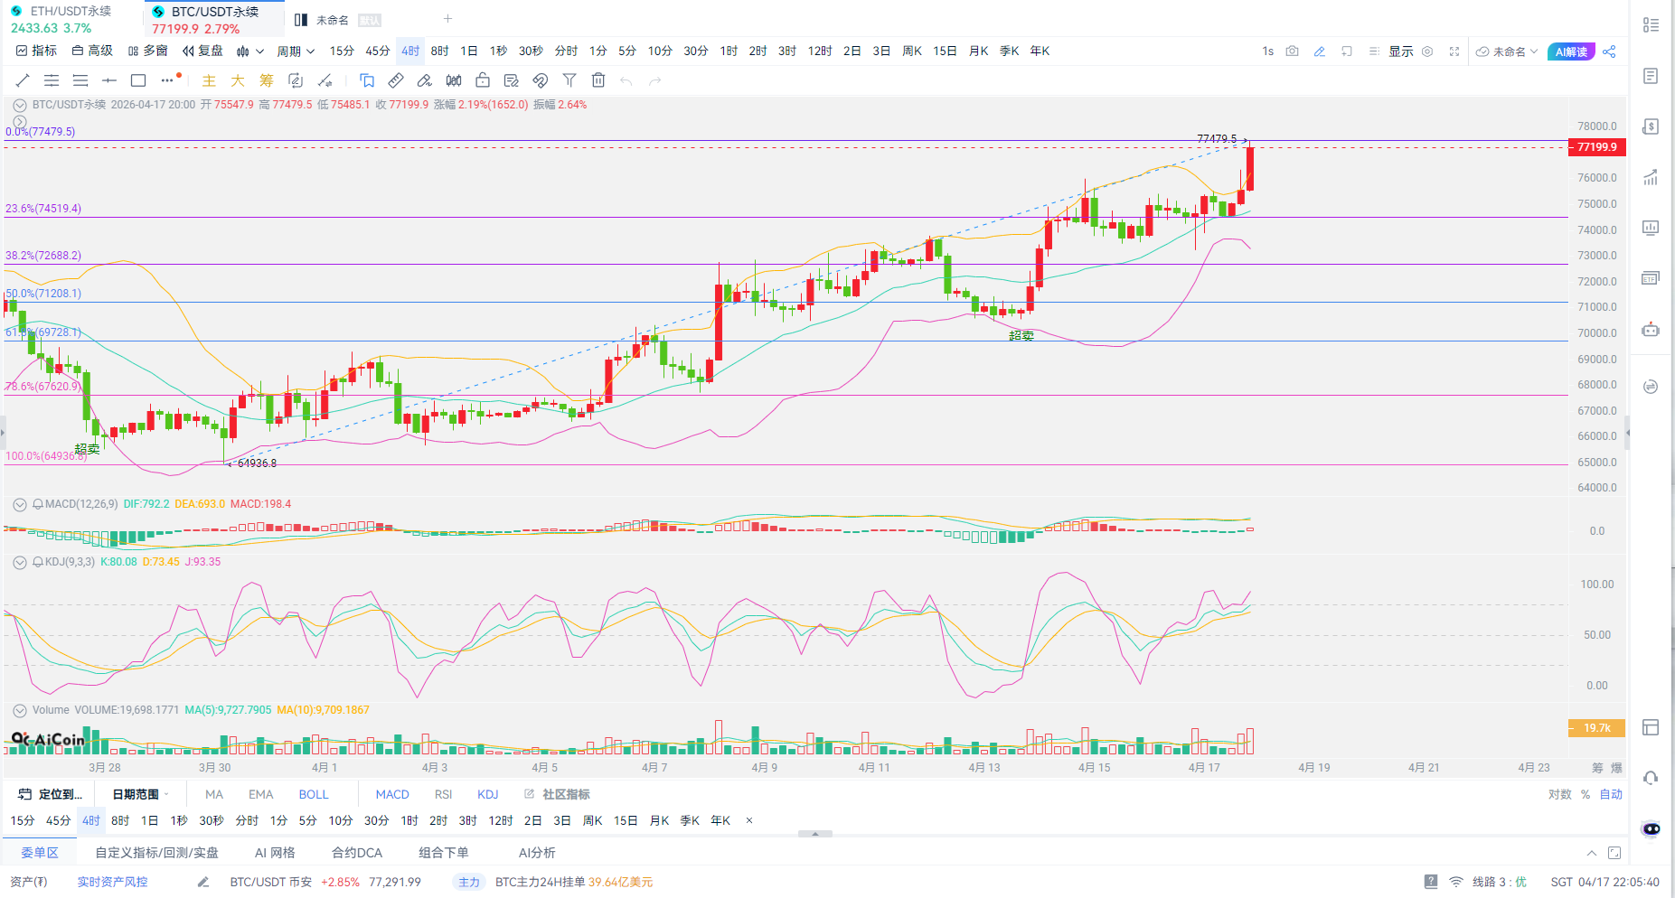Select the trend line drawing tool
This screenshot has width=1675, height=898.
coord(23,80)
